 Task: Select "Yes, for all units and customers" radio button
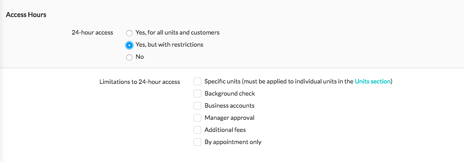pyautogui.click(x=129, y=33)
